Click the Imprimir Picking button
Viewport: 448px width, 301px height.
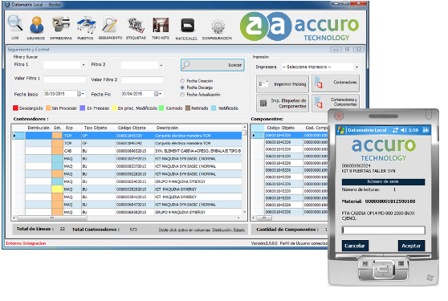[283, 84]
